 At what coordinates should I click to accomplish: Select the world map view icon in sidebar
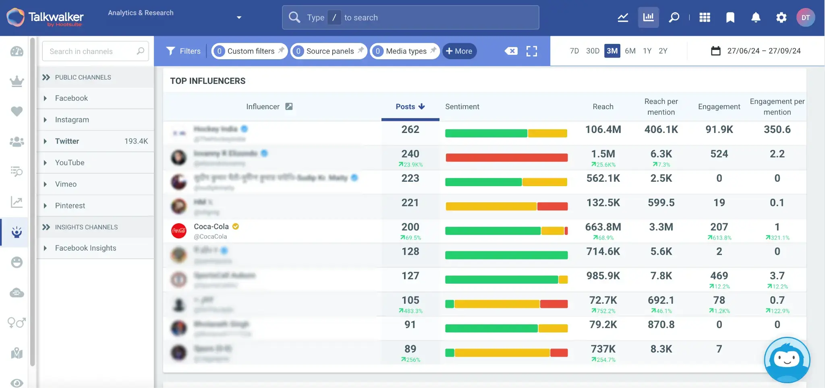16,353
